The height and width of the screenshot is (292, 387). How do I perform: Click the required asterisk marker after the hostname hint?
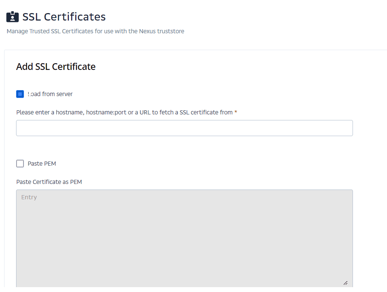tap(235, 112)
